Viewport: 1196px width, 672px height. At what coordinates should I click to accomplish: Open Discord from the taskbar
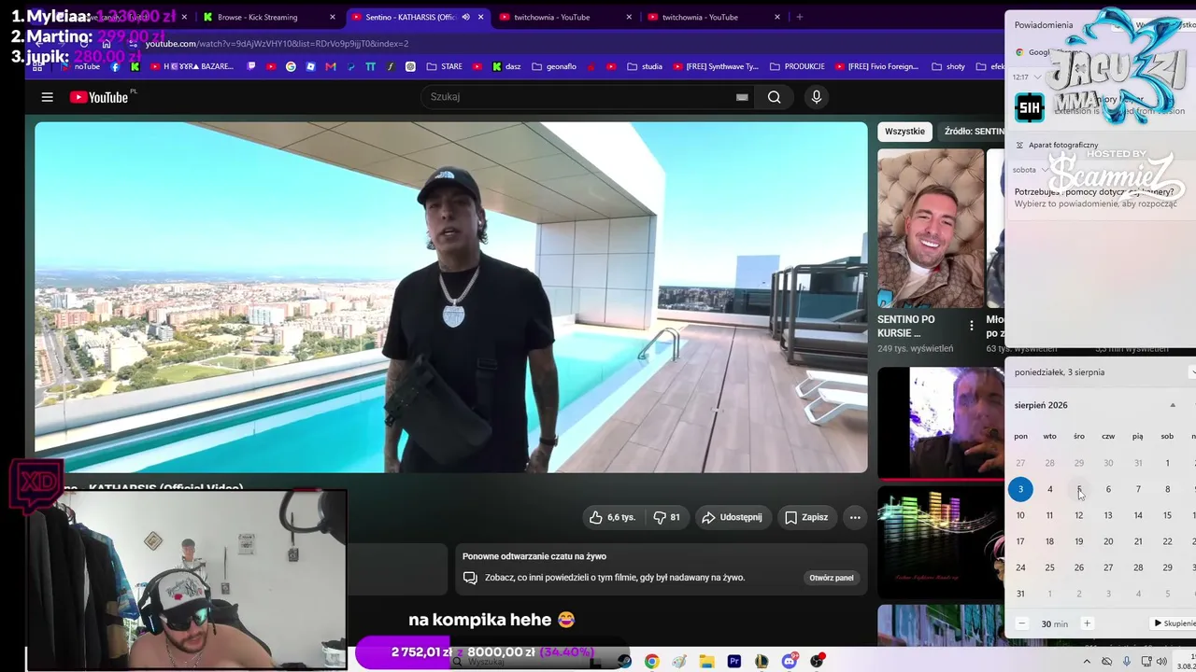(790, 662)
